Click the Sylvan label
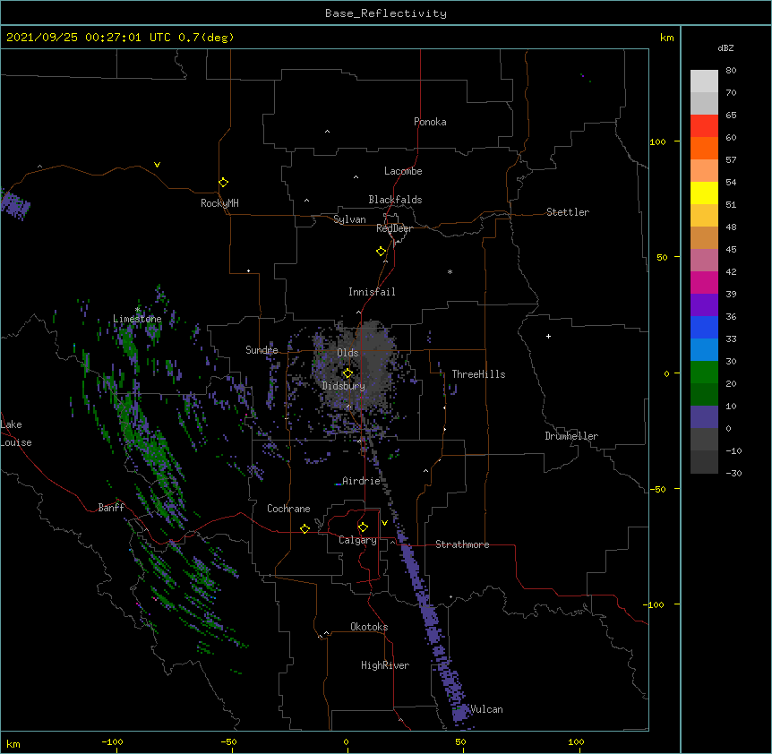 tap(349, 219)
